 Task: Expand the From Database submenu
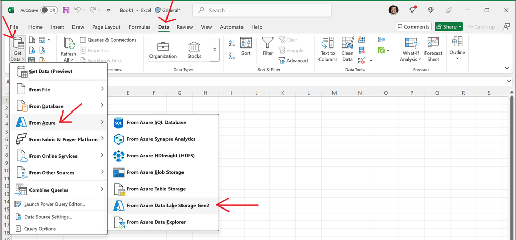pyautogui.click(x=58, y=106)
